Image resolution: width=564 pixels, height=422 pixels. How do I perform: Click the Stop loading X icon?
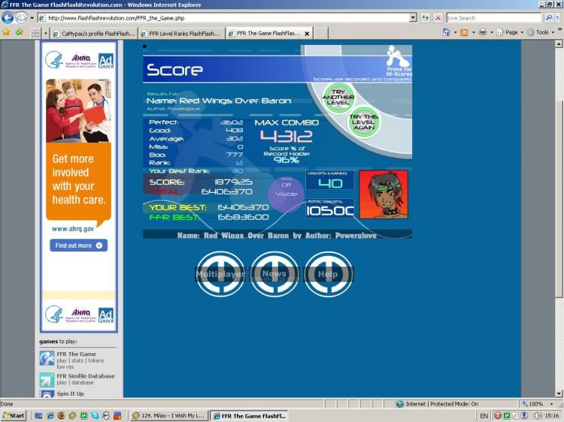click(437, 17)
